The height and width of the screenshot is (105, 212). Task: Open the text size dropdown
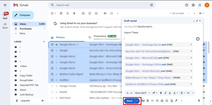(155, 93)
